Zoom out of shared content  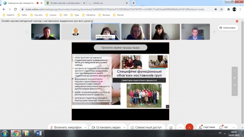coord(235,85)
